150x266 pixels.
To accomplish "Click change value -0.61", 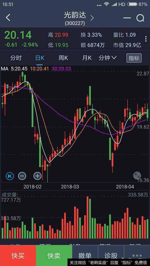I will coord(11,45).
